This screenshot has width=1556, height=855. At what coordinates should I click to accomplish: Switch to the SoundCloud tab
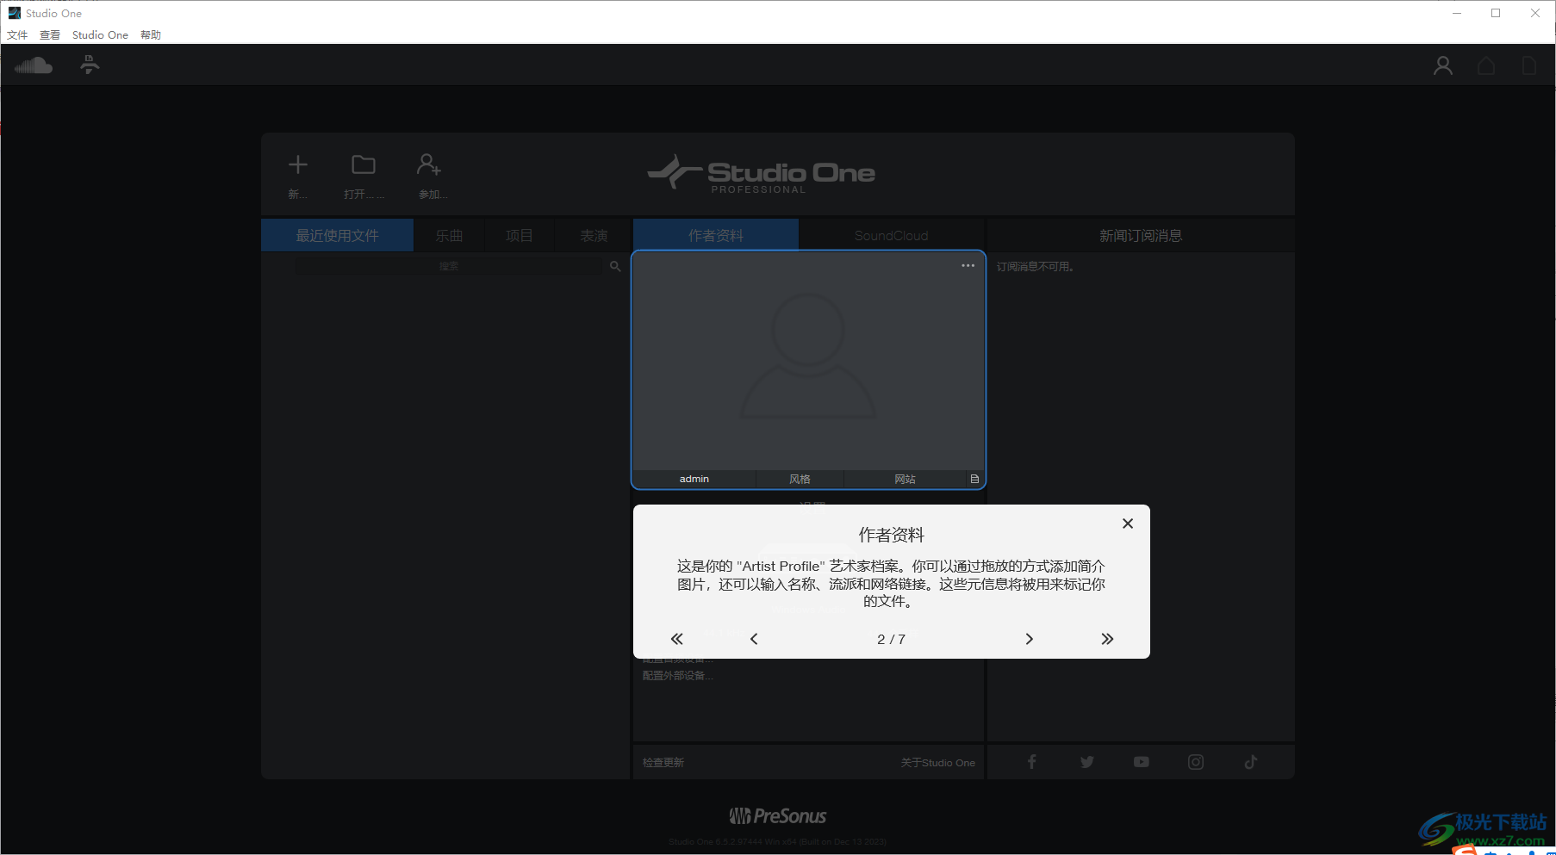tap(891, 235)
